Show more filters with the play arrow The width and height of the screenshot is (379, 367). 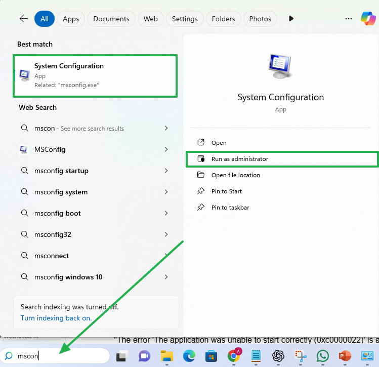point(291,19)
